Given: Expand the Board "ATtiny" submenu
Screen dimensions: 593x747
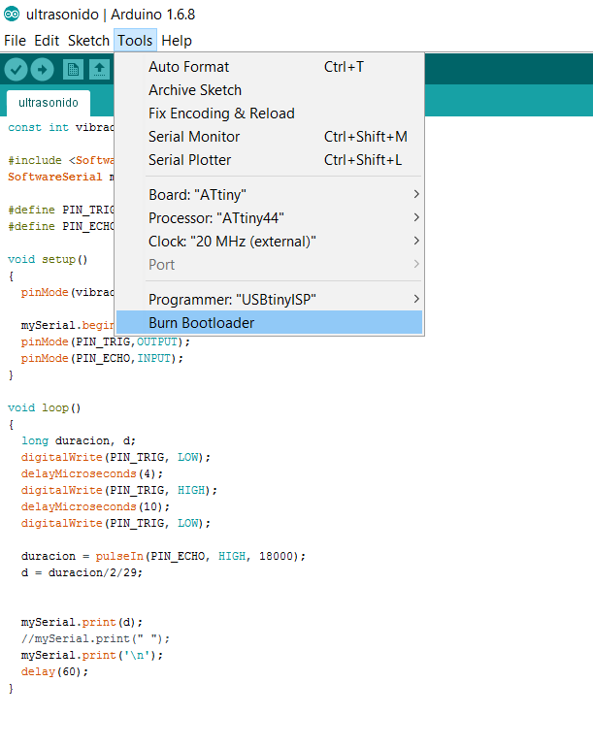Looking at the screenshot, I should 270,195.
